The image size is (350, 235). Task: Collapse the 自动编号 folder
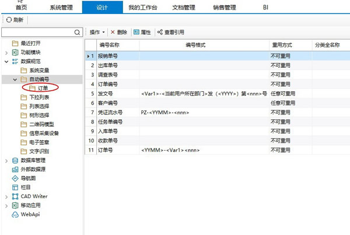(15, 78)
